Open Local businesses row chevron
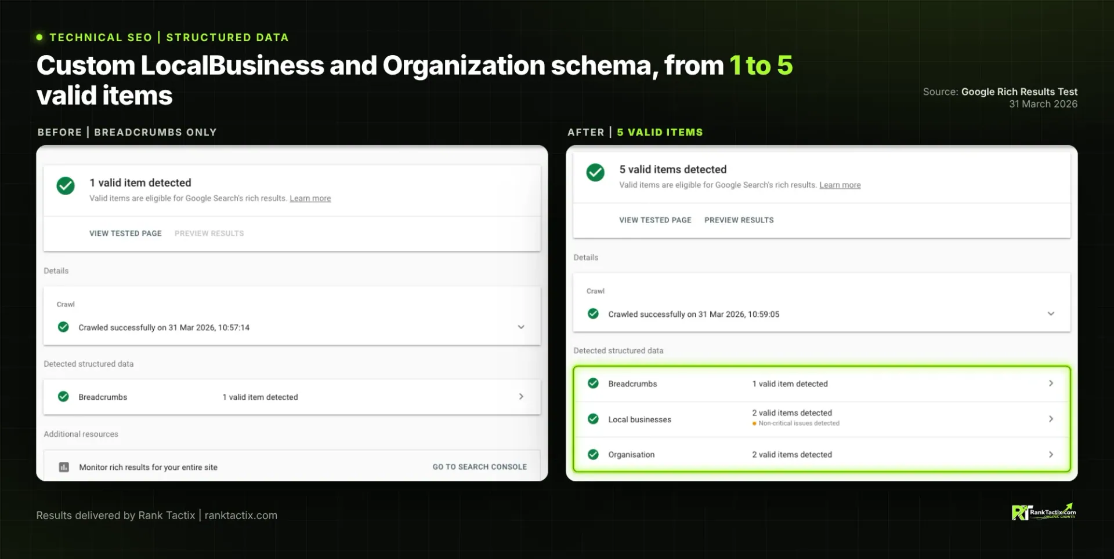 (1051, 419)
